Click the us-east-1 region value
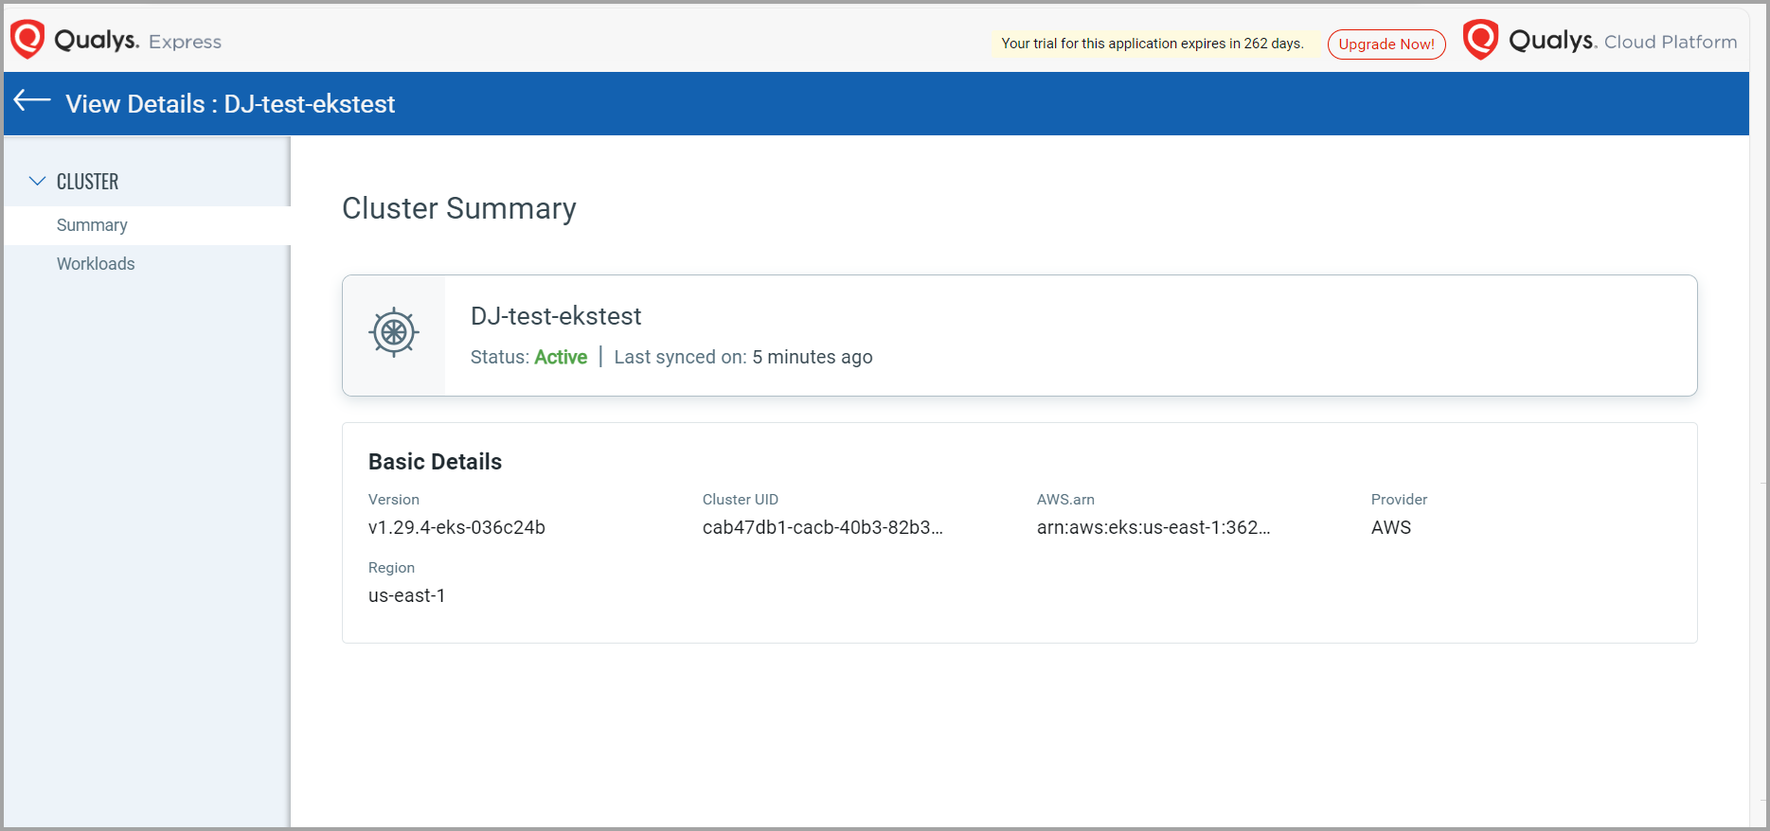 [406, 595]
